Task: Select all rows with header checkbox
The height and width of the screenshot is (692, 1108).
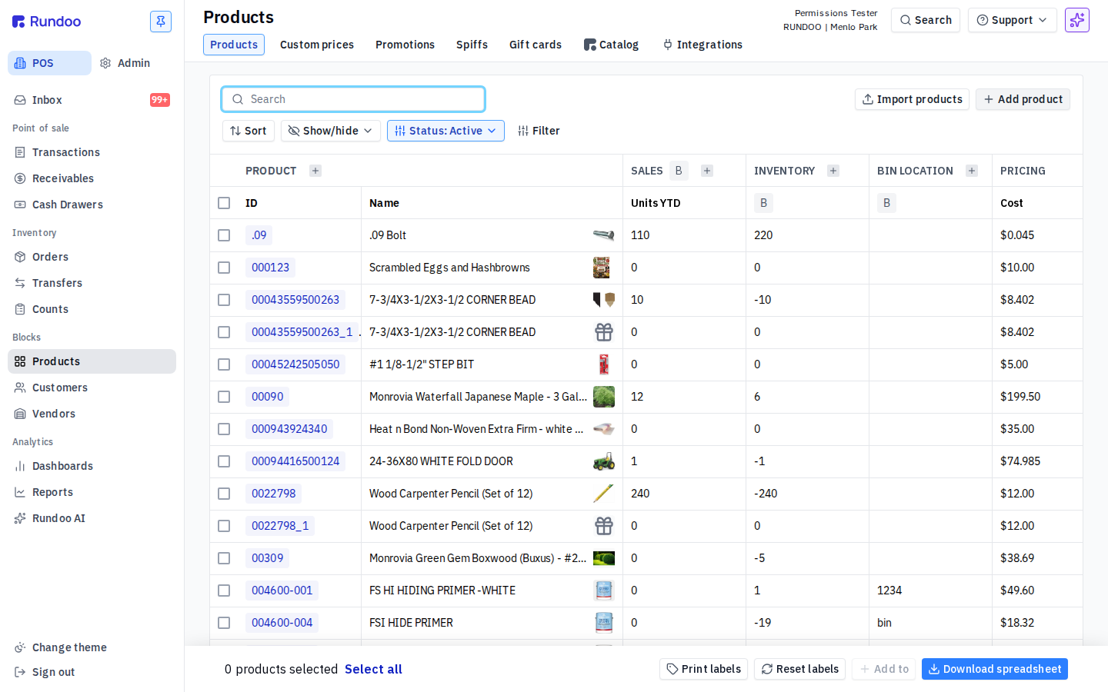Action: pos(224,203)
